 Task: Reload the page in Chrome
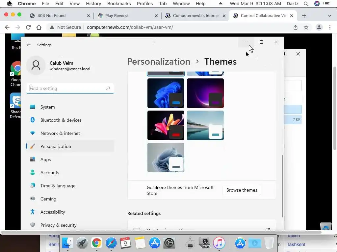coord(28,27)
